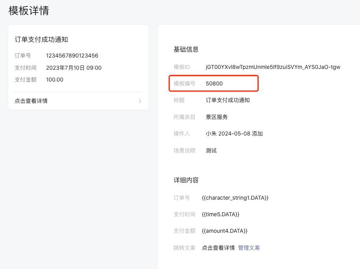Click the 订单支付成功通知 preview card title
This screenshot has height=269, width=360.
(41, 39)
